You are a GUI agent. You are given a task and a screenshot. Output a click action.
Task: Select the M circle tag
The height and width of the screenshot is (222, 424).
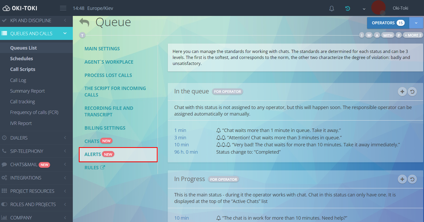tap(369, 35)
